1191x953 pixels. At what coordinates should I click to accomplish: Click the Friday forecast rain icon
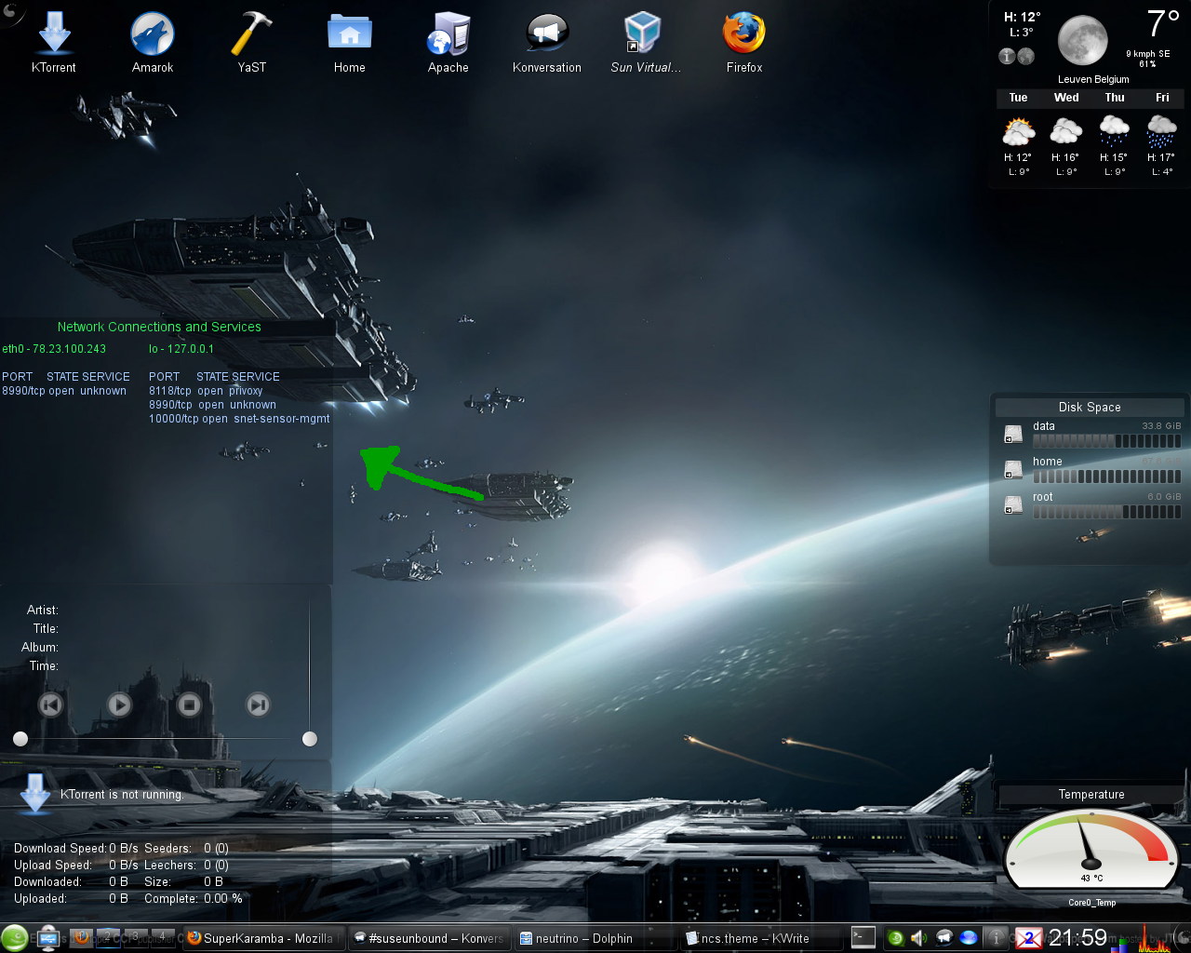(1162, 131)
